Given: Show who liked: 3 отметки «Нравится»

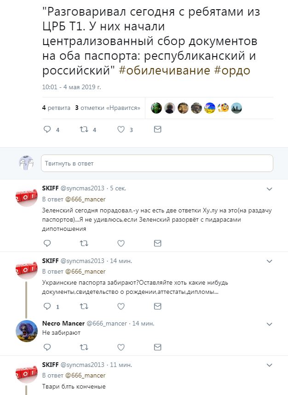Looking at the screenshot, I should pyautogui.click(x=108, y=108).
